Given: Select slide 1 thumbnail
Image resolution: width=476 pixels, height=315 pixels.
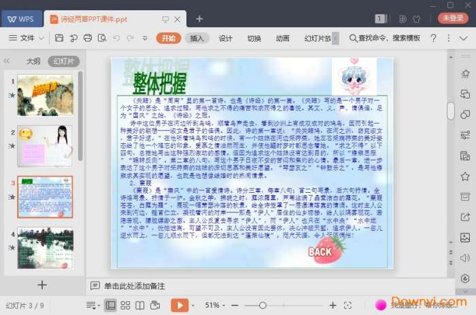Looking at the screenshot, I should [46, 95].
